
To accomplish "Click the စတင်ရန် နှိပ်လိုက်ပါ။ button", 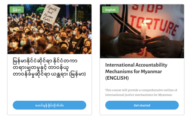I will pyautogui.click(x=49, y=105).
